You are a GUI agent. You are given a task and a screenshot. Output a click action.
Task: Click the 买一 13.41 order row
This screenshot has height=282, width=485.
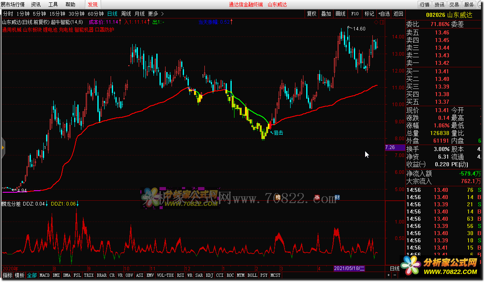click(x=443, y=72)
